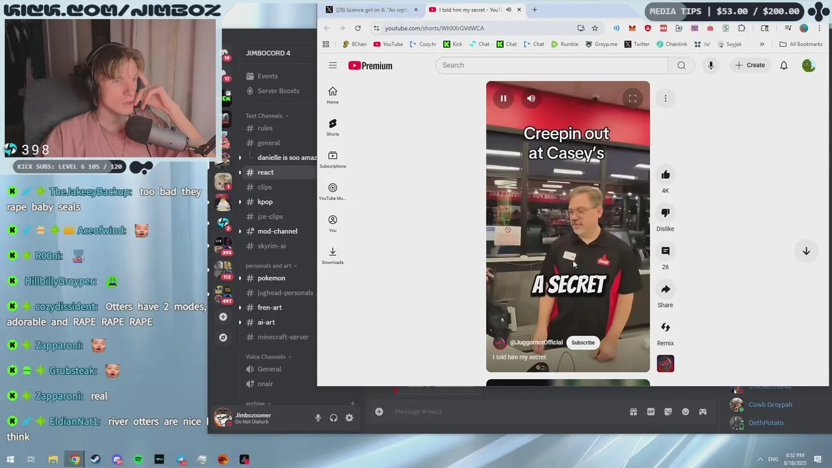Open the @JuggornotOfficial channel link
The height and width of the screenshot is (468, 832).
click(536, 343)
